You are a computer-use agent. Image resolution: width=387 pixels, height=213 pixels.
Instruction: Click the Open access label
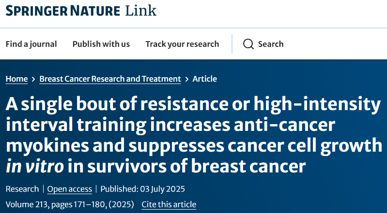click(71, 189)
